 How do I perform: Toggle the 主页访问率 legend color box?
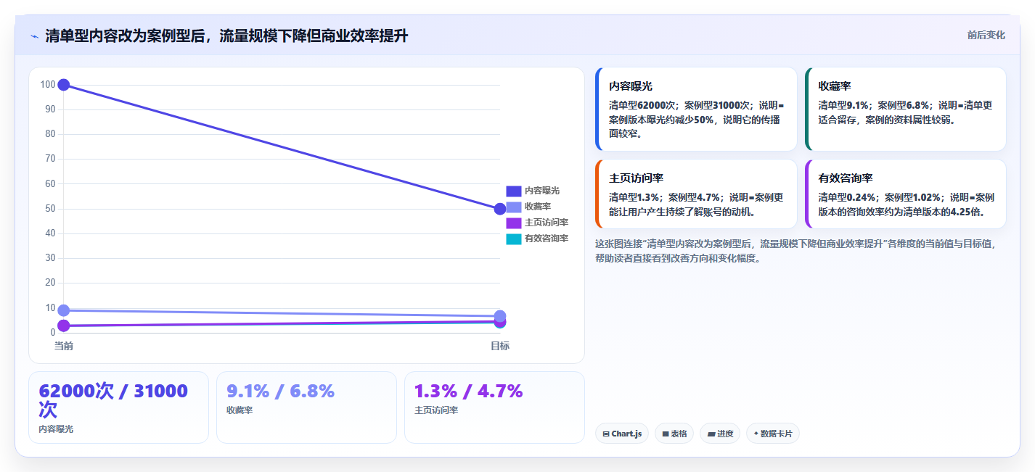[x=514, y=223]
